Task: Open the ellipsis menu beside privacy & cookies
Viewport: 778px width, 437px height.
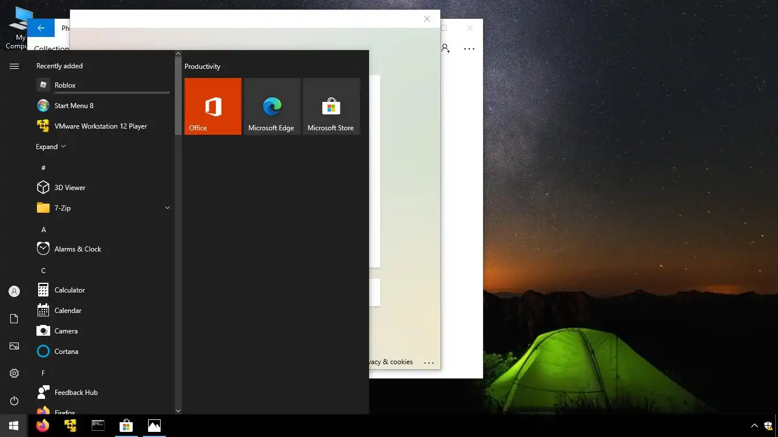Action: pyautogui.click(x=429, y=362)
